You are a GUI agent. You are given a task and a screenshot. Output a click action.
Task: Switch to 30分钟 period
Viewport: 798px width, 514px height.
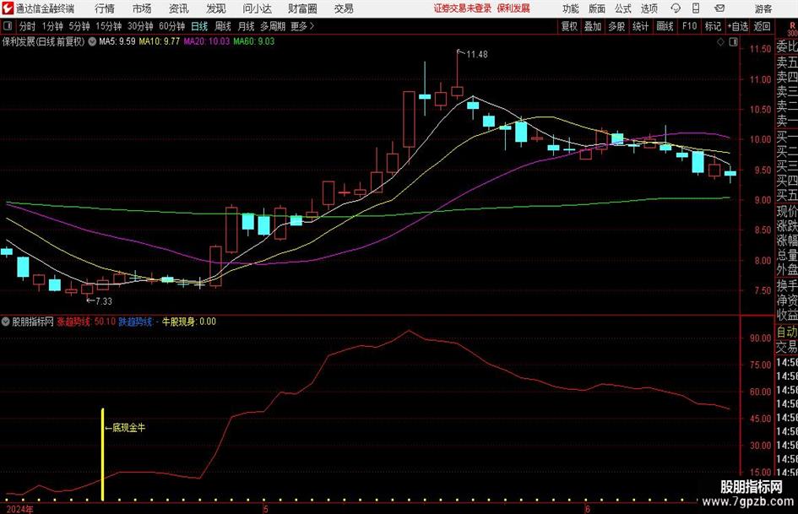tap(140, 26)
